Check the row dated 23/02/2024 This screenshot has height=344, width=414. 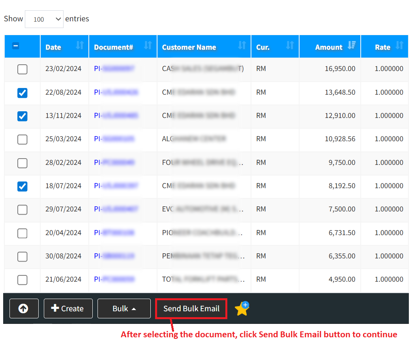[22, 69]
